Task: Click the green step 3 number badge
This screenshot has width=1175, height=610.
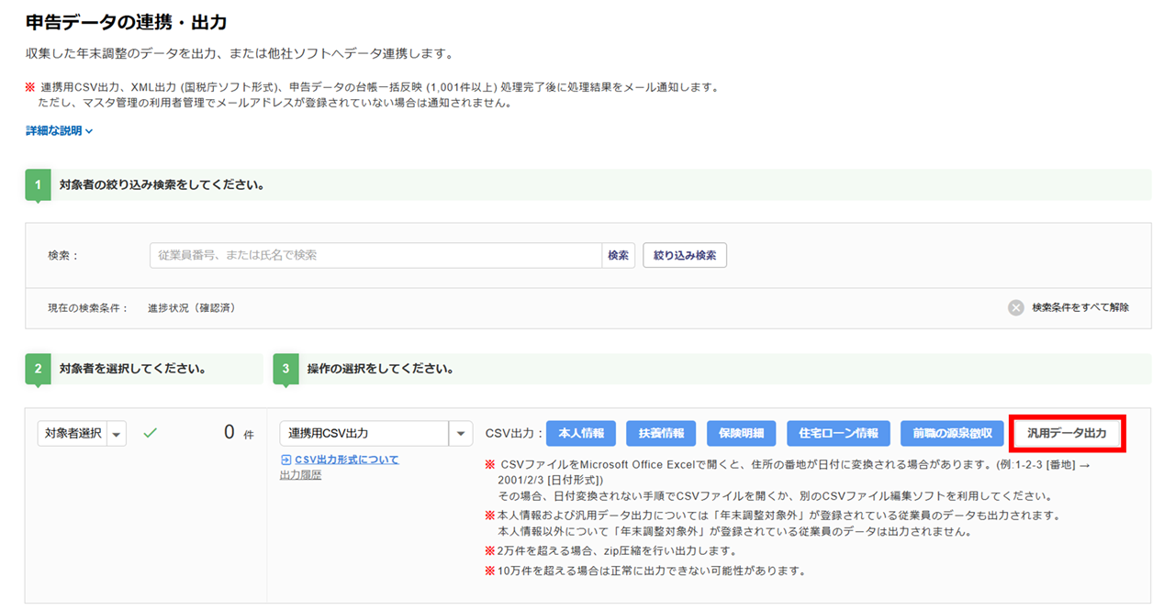Action: (285, 369)
